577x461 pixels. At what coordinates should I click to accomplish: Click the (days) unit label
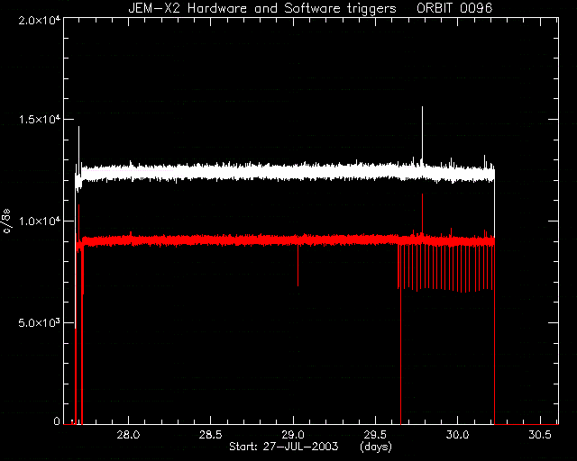[376, 447]
